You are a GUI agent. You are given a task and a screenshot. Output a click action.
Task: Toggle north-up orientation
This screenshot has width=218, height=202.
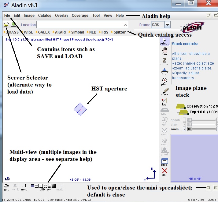(24, 187)
